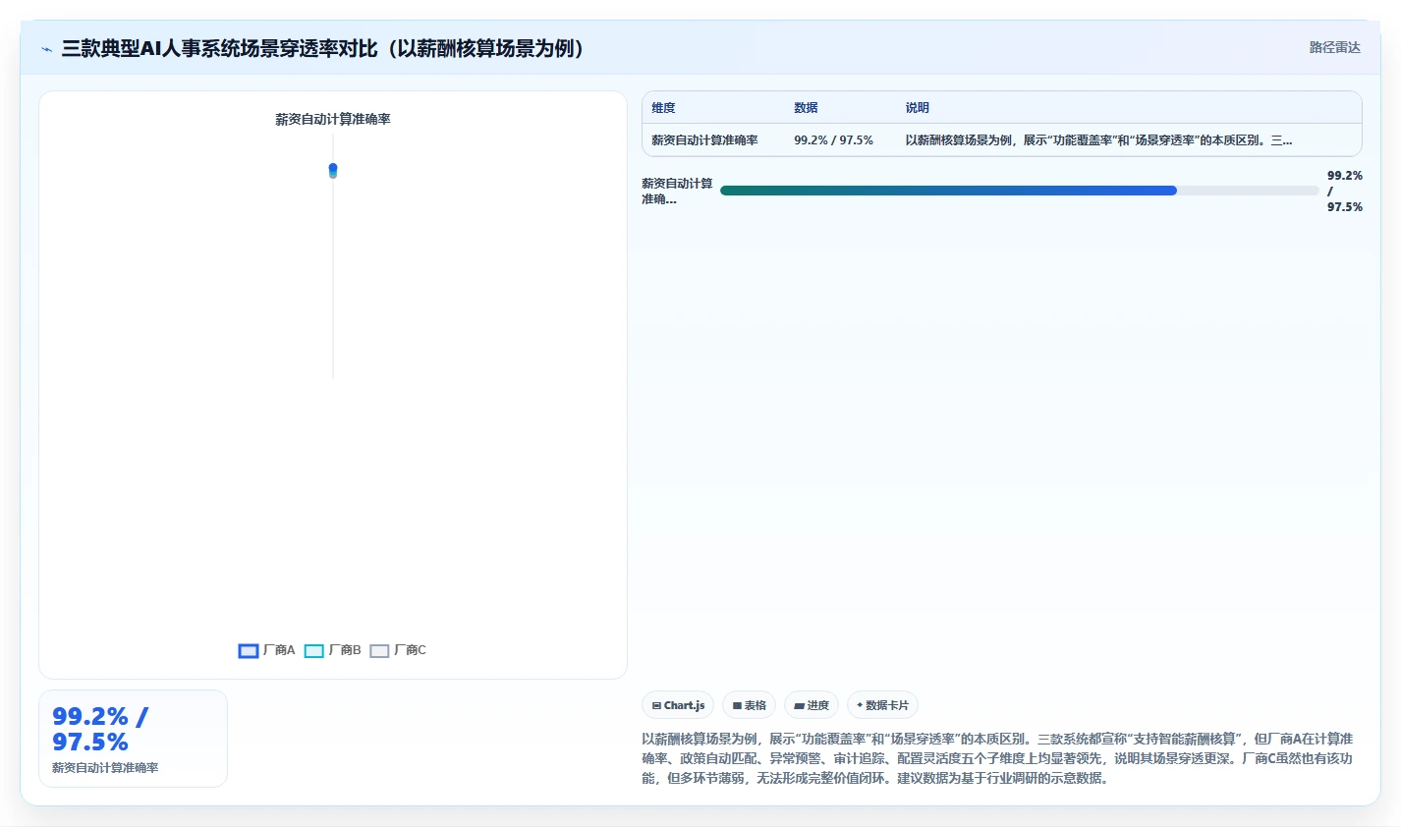Screen dimensions: 1401x827
Task: Click the data point on radar chart
Action: point(333,170)
